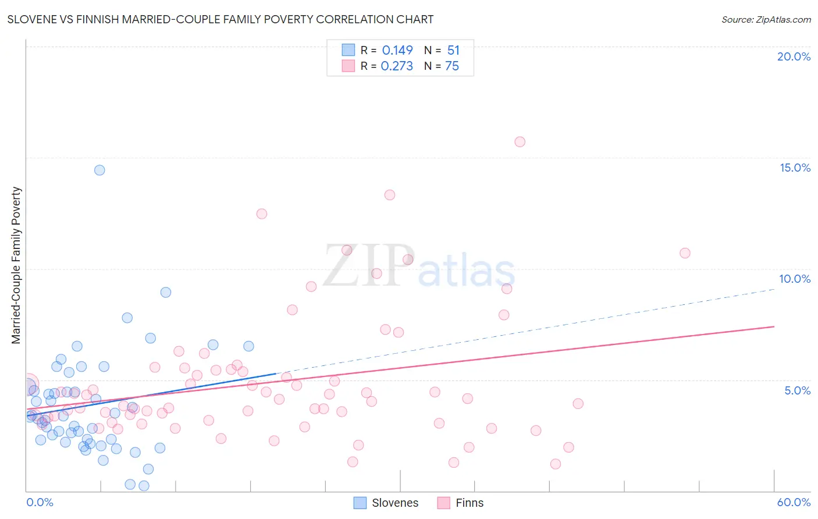Click the 20.0% y-axis label

pos(794,56)
